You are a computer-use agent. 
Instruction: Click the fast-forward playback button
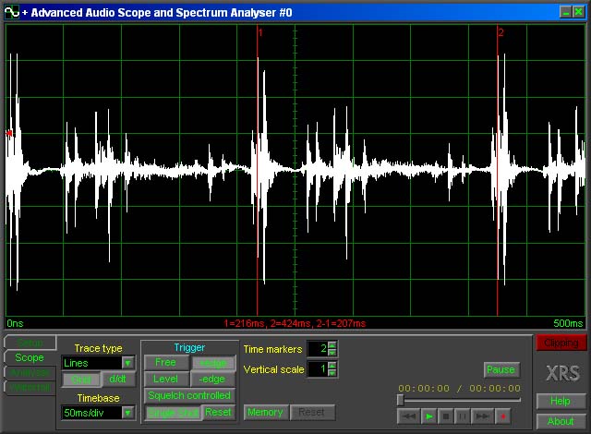[482, 416]
